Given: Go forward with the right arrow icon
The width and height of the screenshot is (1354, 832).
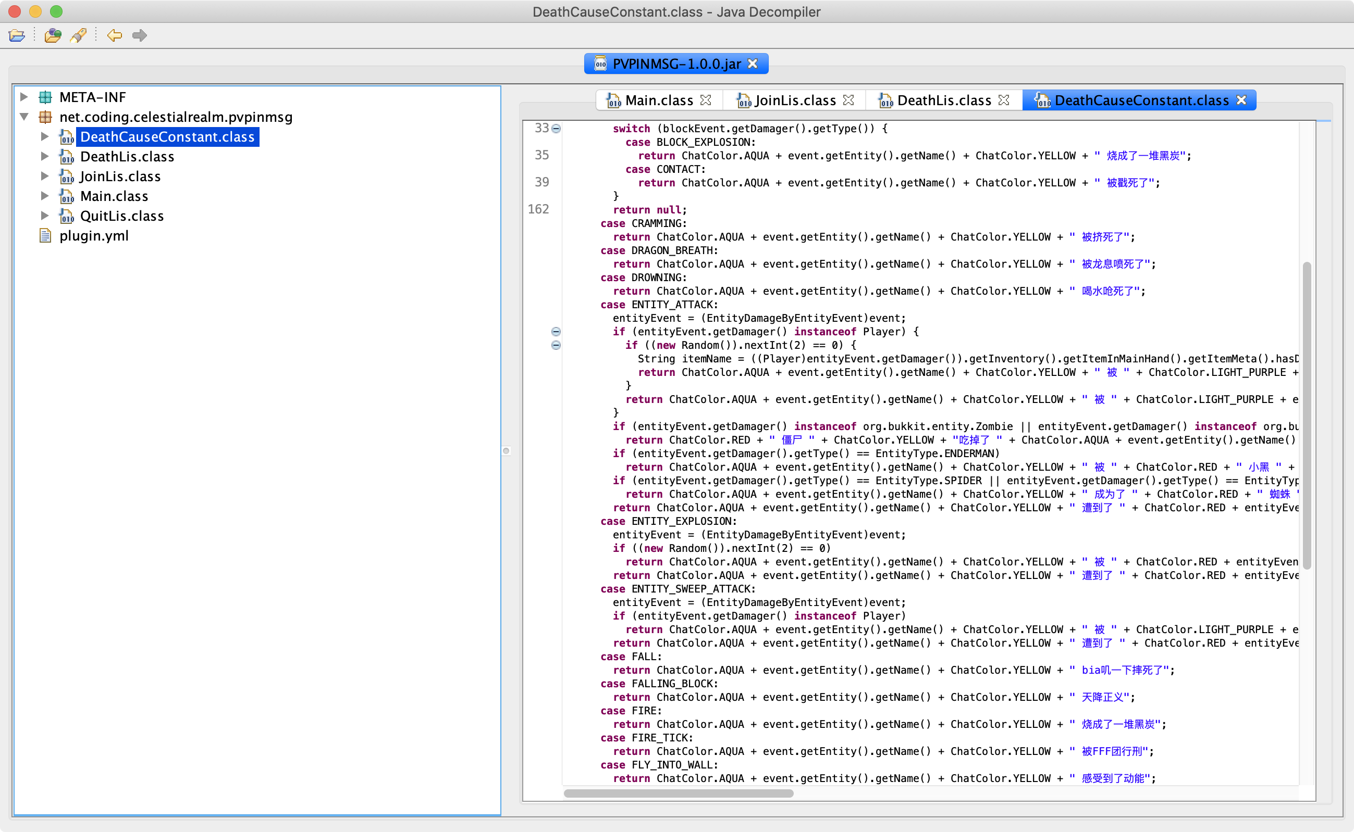Looking at the screenshot, I should [x=139, y=36].
